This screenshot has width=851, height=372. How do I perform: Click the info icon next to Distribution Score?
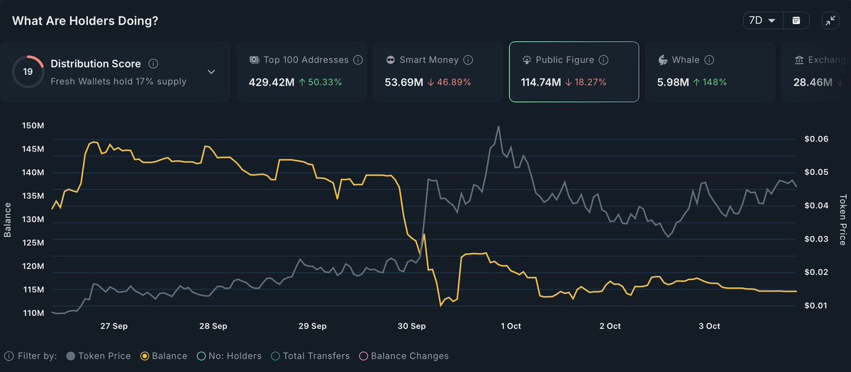pos(154,63)
